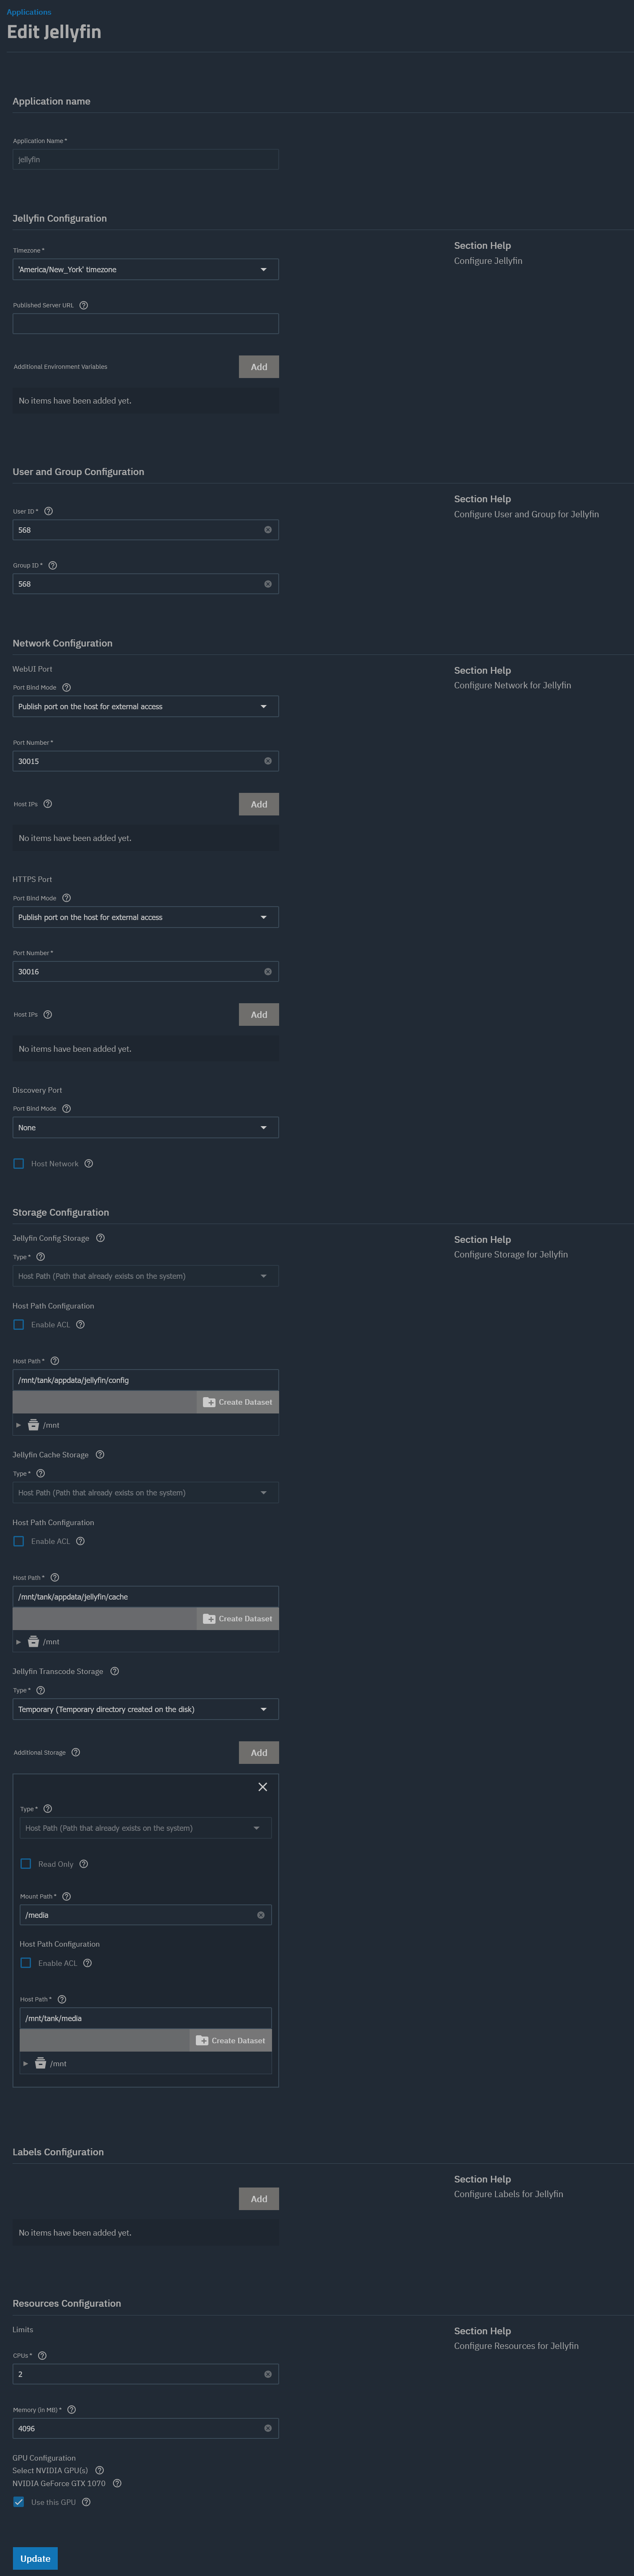Toggle Read Only for additional storage

pyautogui.click(x=26, y=1863)
